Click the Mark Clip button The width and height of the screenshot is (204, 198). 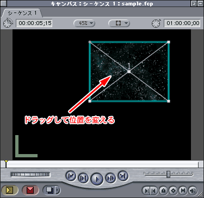(x=183, y=190)
